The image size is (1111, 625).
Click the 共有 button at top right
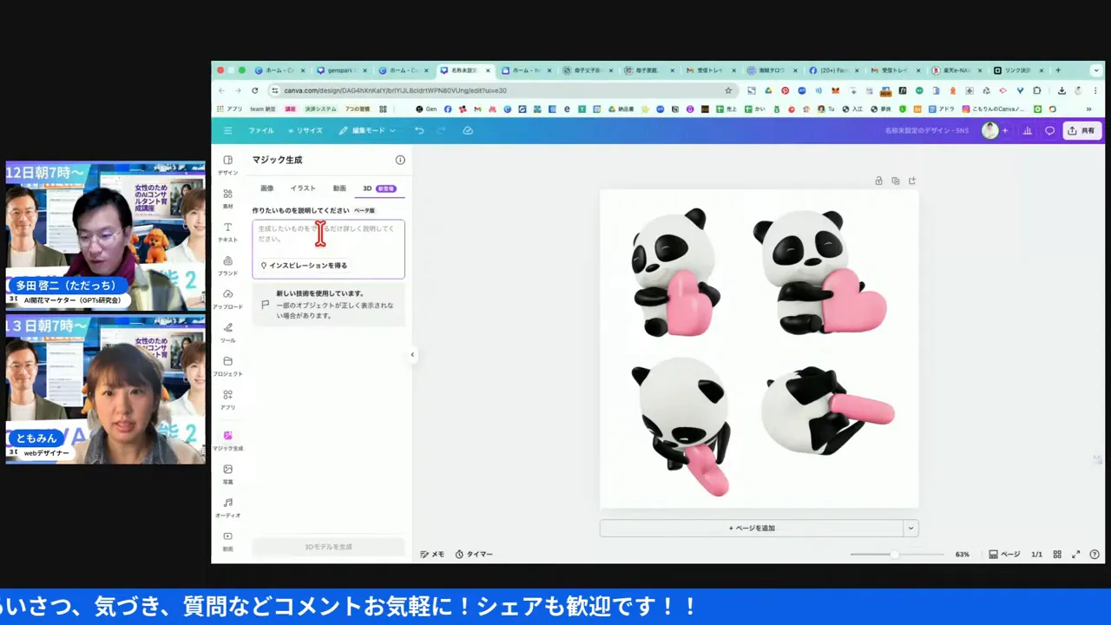(1083, 130)
